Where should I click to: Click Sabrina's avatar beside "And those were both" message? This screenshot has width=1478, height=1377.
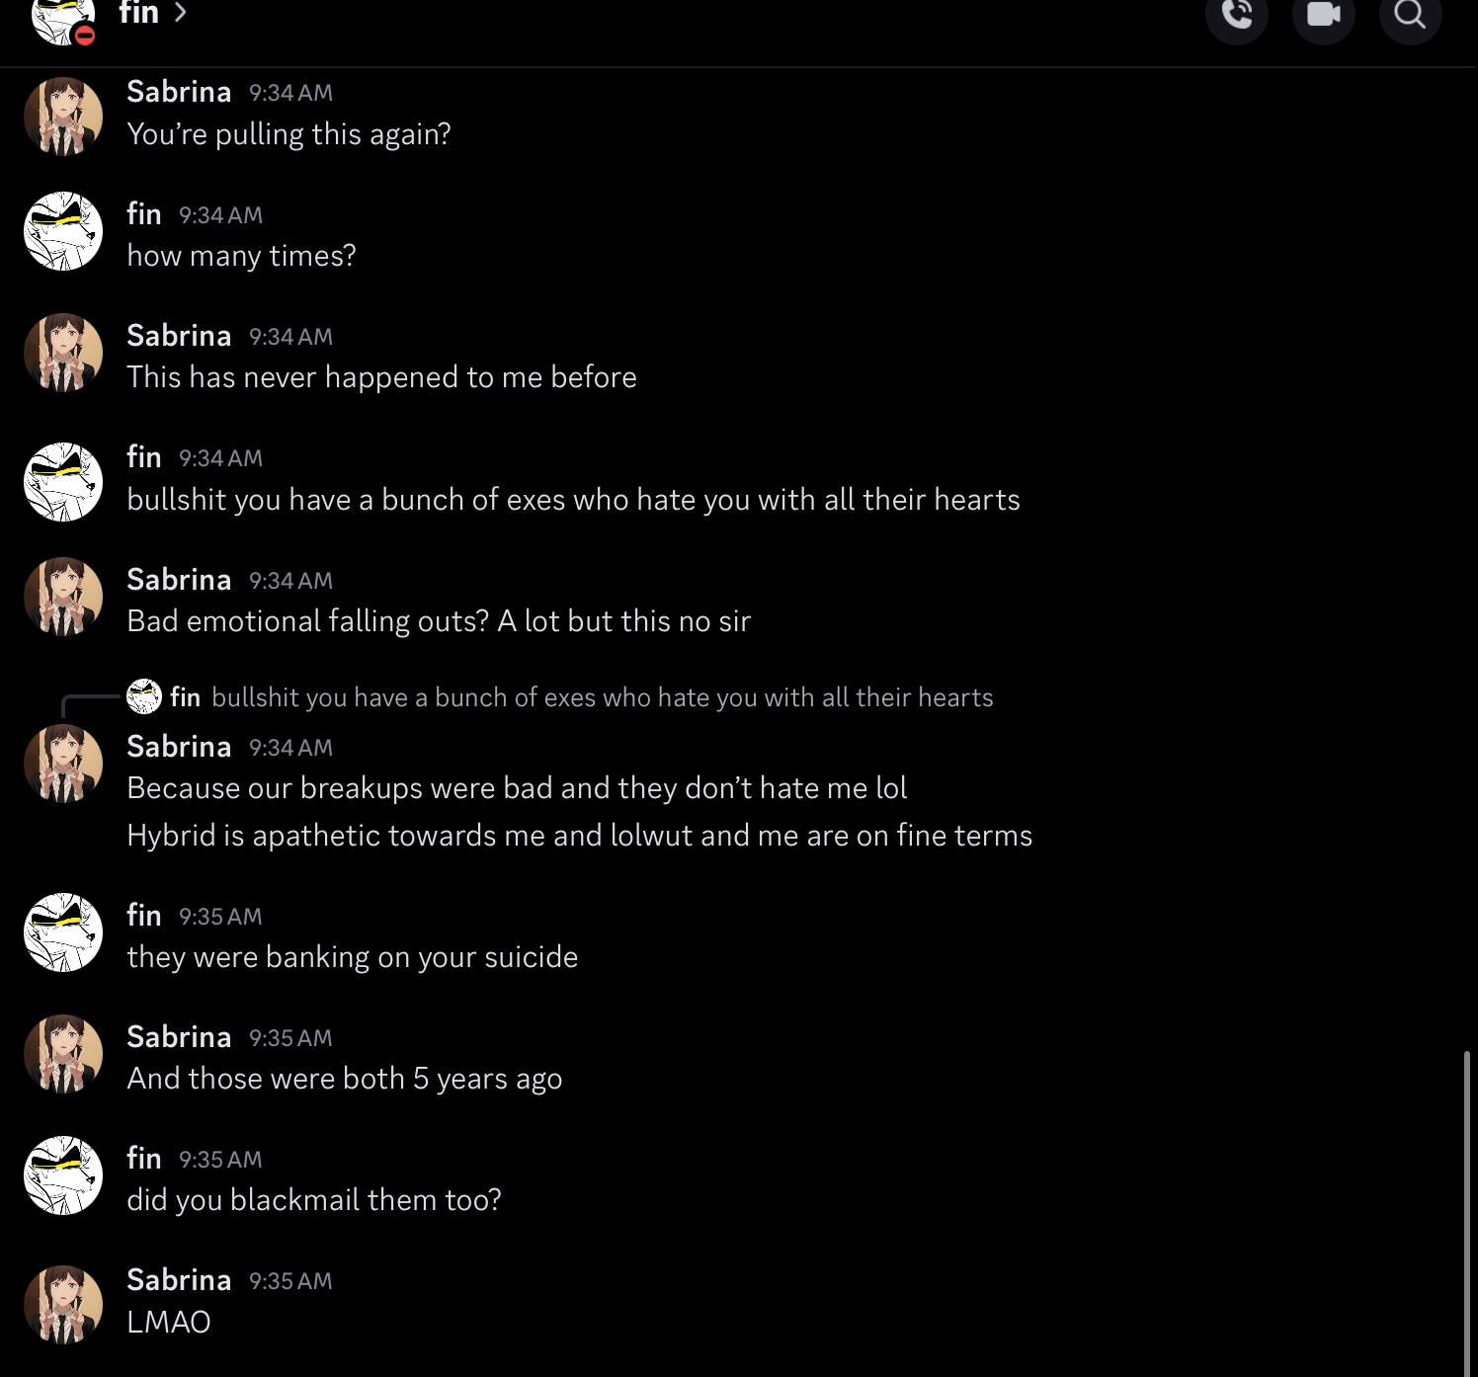click(63, 1054)
